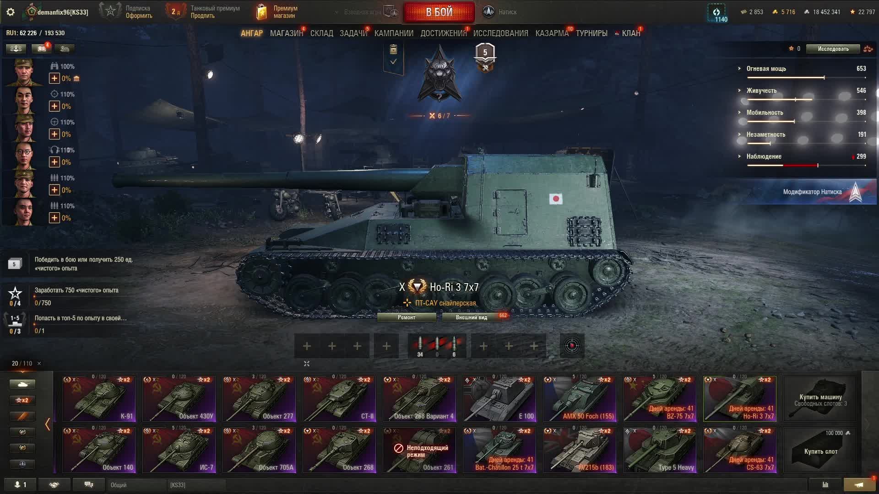
Task: Open the Натиск game mode selector
Action: (x=499, y=12)
